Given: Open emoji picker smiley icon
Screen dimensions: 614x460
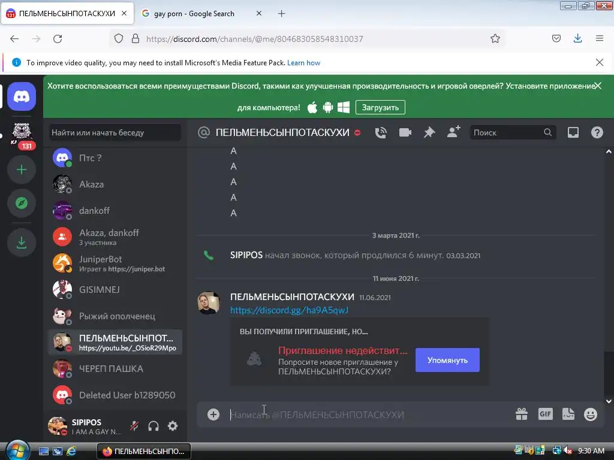Looking at the screenshot, I should 591,414.
